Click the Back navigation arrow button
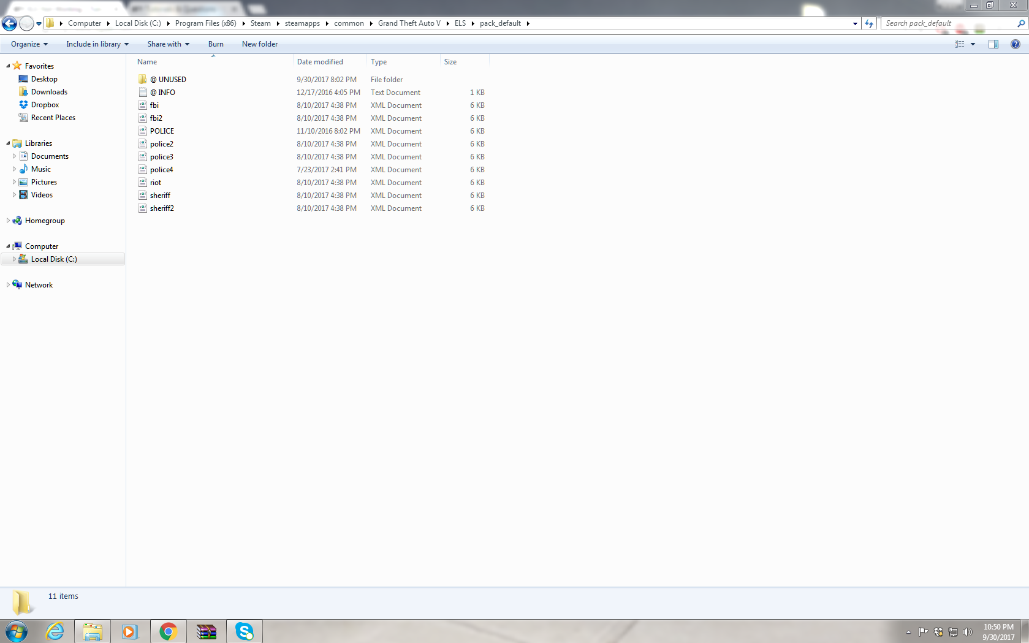Image resolution: width=1029 pixels, height=643 pixels. tap(9, 23)
